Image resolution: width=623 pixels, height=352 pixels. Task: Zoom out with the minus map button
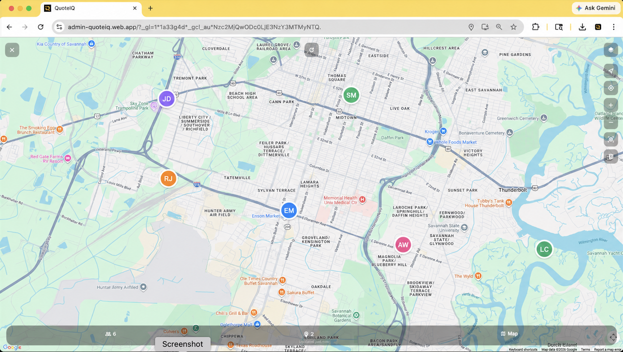pyautogui.click(x=611, y=122)
